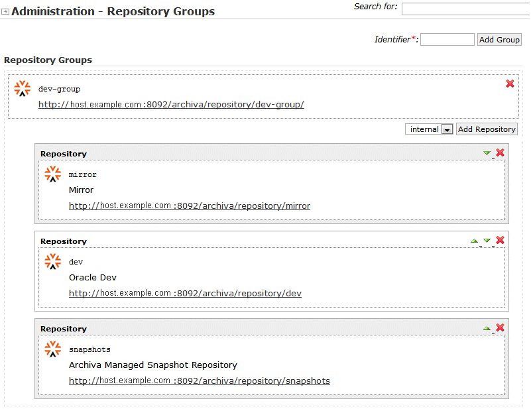Move the dev repository down
The width and height of the screenshot is (531, 411).
[x=487, y=241]
